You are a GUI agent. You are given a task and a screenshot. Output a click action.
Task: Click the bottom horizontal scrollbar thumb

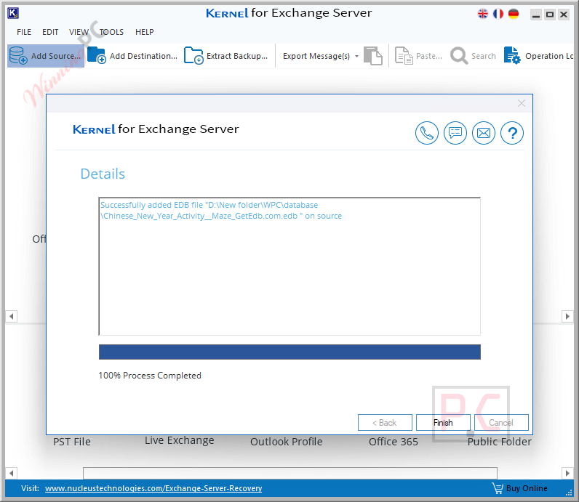(x=290, y=473)
